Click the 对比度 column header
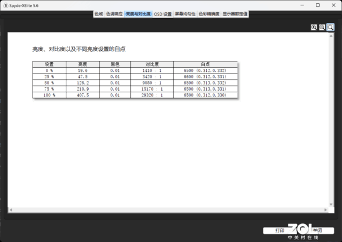 [x=152, y=64]
